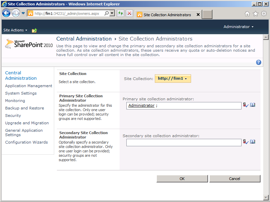Click the browser Forward arrow button
This screenshot has height=202, width=270.
(16, 13)
